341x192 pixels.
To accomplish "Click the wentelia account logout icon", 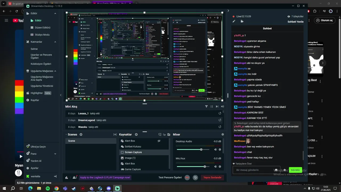I will click(55, 176).
